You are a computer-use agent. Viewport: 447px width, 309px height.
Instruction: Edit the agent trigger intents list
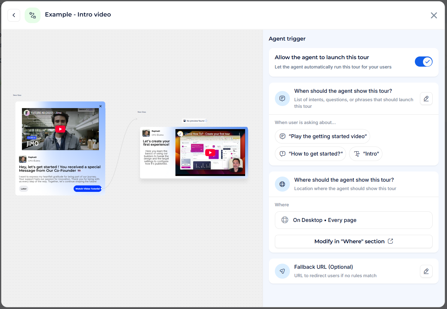tap(426, 98)
